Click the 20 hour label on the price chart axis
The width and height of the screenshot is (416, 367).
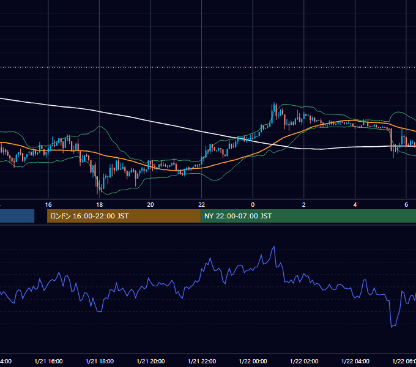coord(150,205)
